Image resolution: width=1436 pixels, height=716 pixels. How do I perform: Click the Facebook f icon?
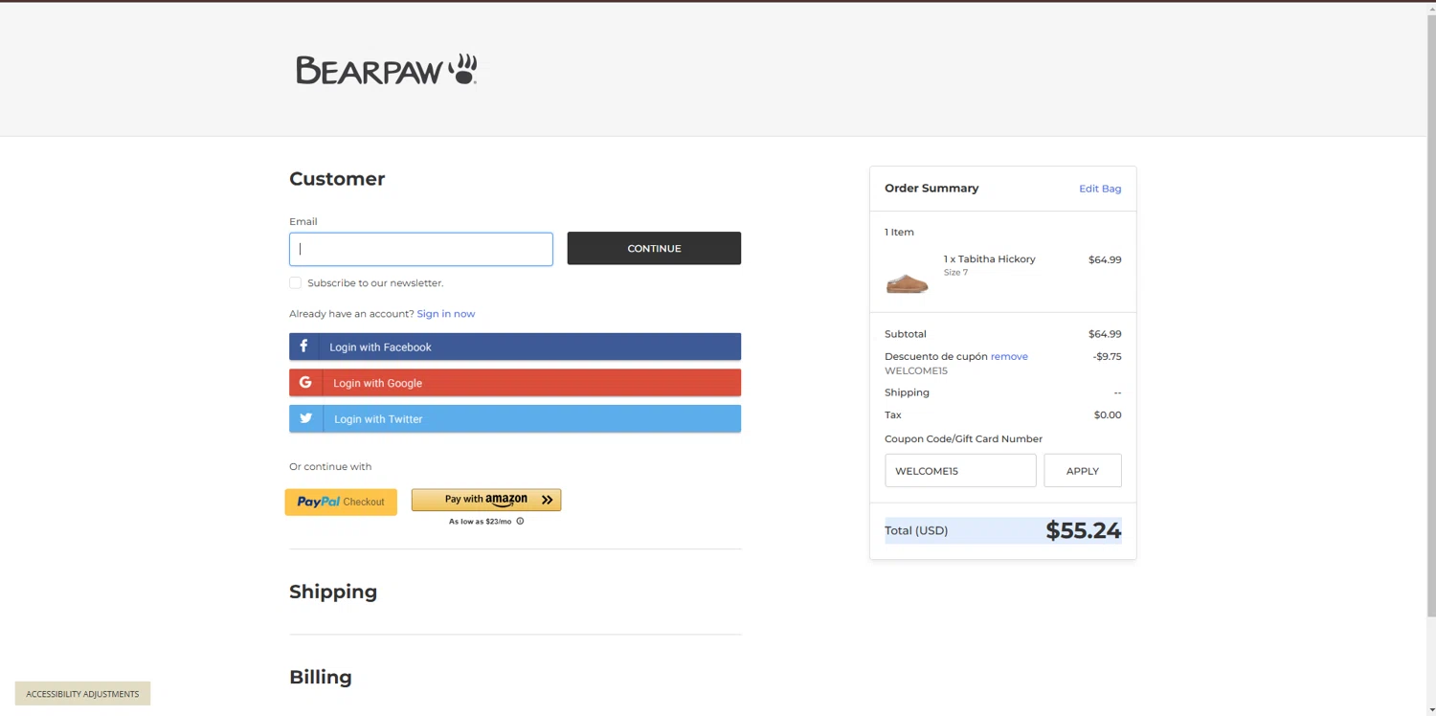[x=303, y=347]
